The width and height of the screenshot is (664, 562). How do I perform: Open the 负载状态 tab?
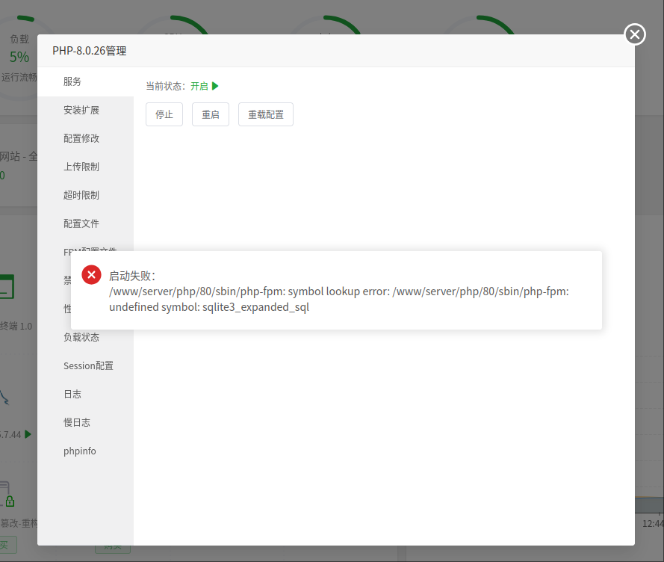click(x=86, y=337)
